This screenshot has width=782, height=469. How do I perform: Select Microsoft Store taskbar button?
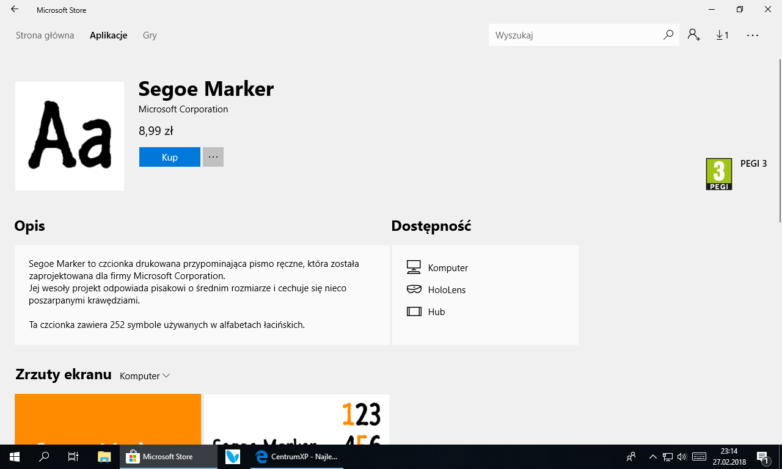[169, 457]
